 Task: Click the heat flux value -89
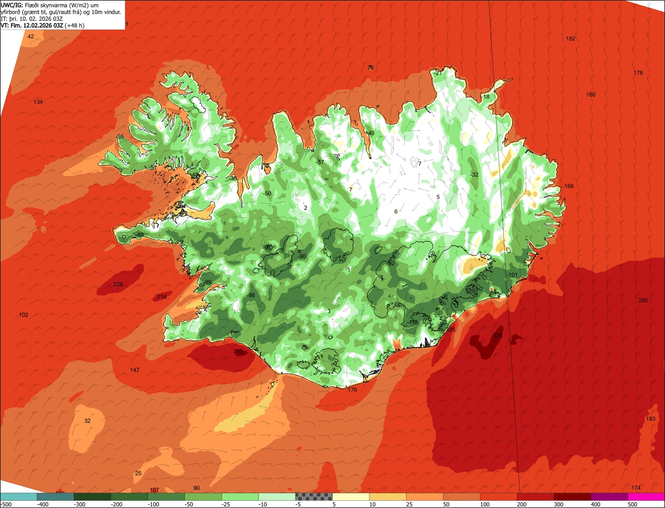207,282
